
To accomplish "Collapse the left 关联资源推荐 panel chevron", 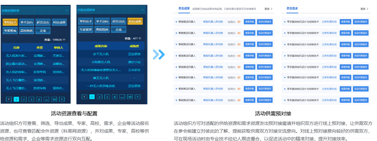I will [x=66, y=10].
